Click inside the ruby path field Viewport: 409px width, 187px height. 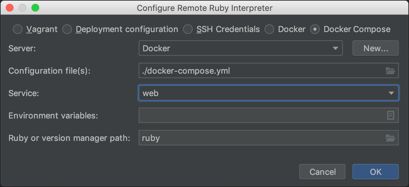click(x=225, y=138)
